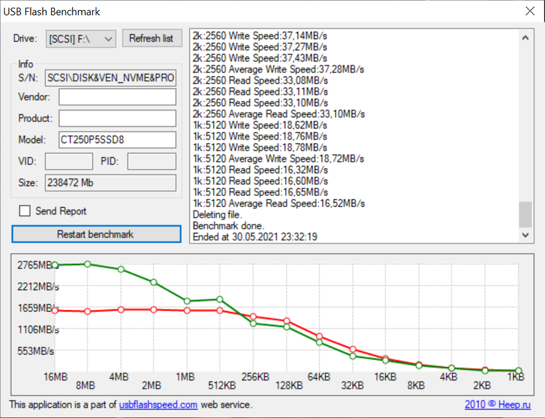Viewport: 545px width, 418px height.
Task: Click the log scrollbar up arrow
Action: 526,38
